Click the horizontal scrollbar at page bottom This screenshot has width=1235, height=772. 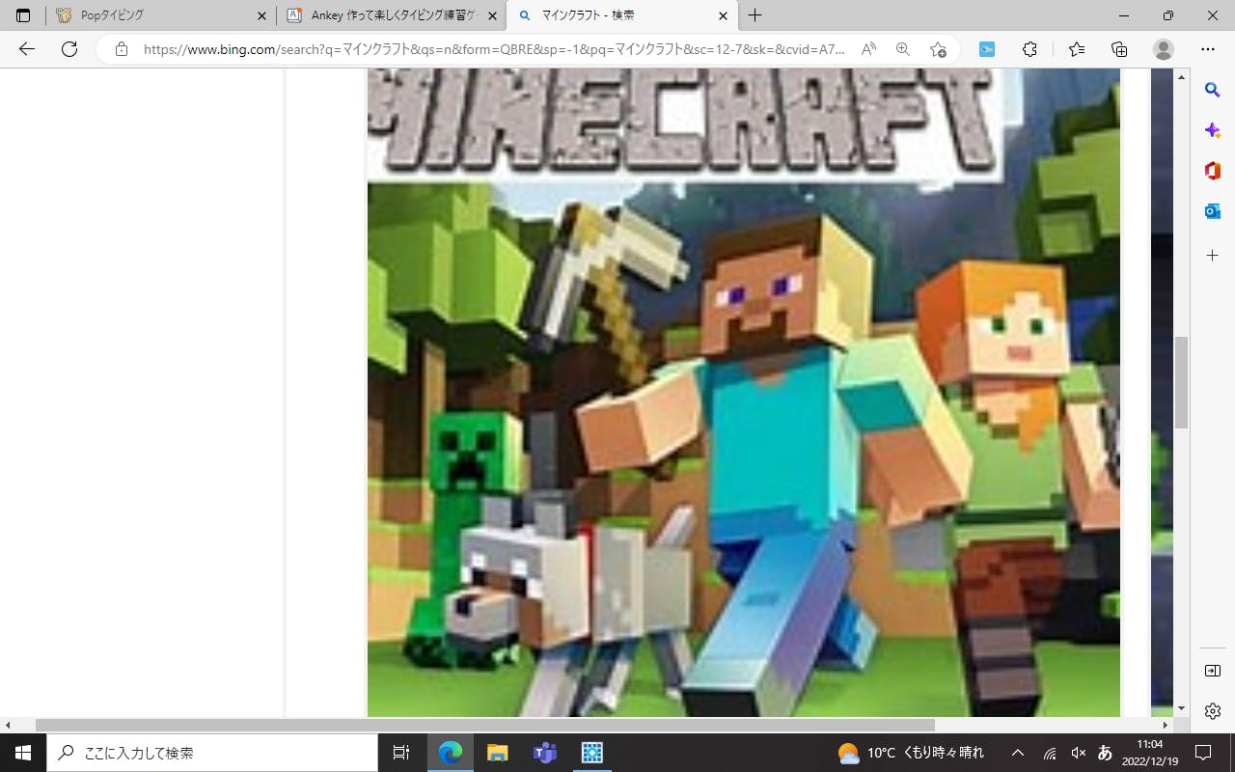[484, 725]
